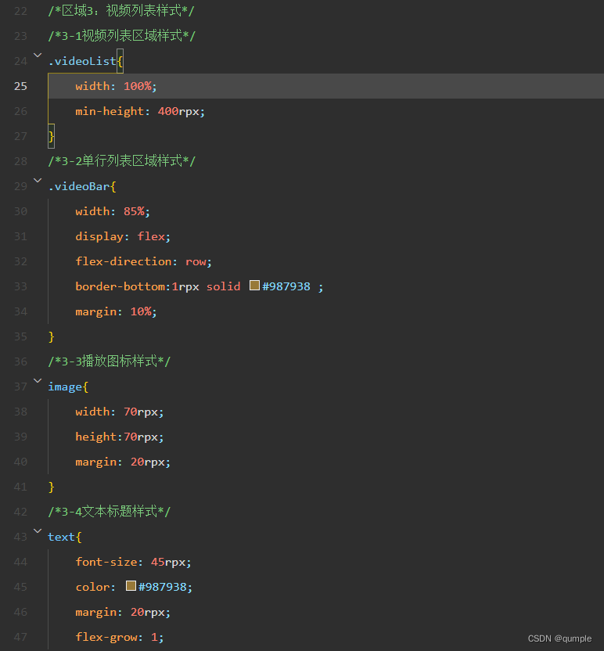Click the 'width: 85%;' declaration
The height and width of the screenshot is (651, 604).
[113, 211]
